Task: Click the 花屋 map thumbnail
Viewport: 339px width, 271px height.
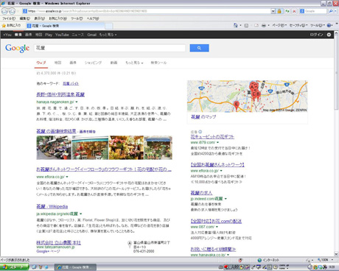Action: tap(247, 96)
